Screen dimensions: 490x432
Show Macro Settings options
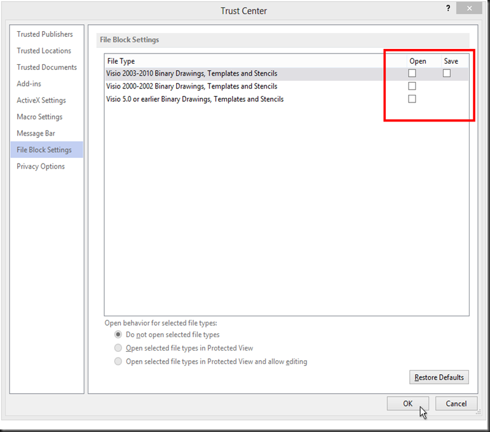click(x=39, y=116)
